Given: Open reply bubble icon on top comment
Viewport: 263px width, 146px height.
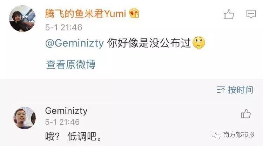Looking at the screenshot, I should click(251, 14).
